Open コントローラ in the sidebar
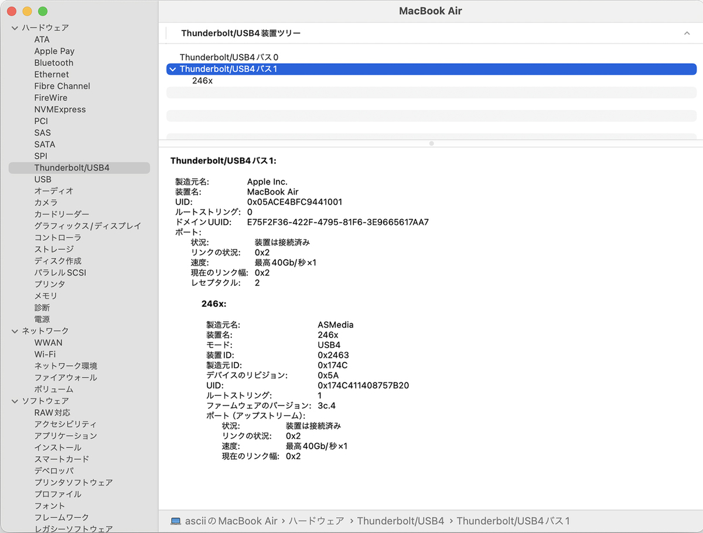This screenshot has height=533, width=703. point(57,238)
